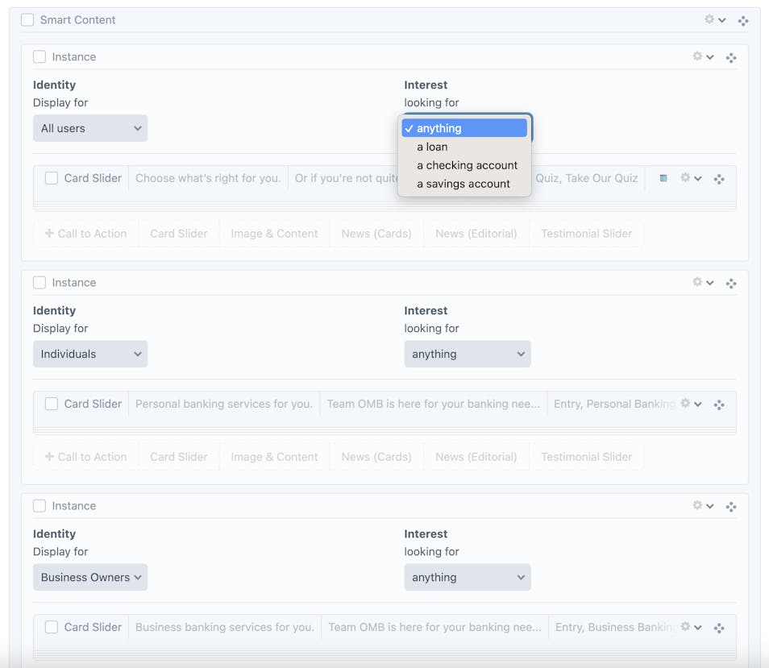769x668 pixels.
Task: Add Testimonial Slider below Personal banking slider
Action: click(586, 457)
